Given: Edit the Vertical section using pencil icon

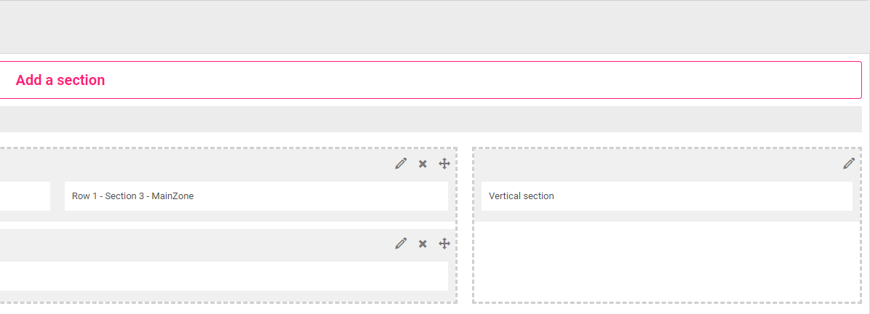Looking at the screenshot, I should (849, 164).
